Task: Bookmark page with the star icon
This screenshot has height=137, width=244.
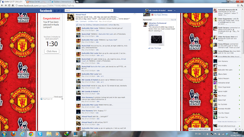Action: 238,5
